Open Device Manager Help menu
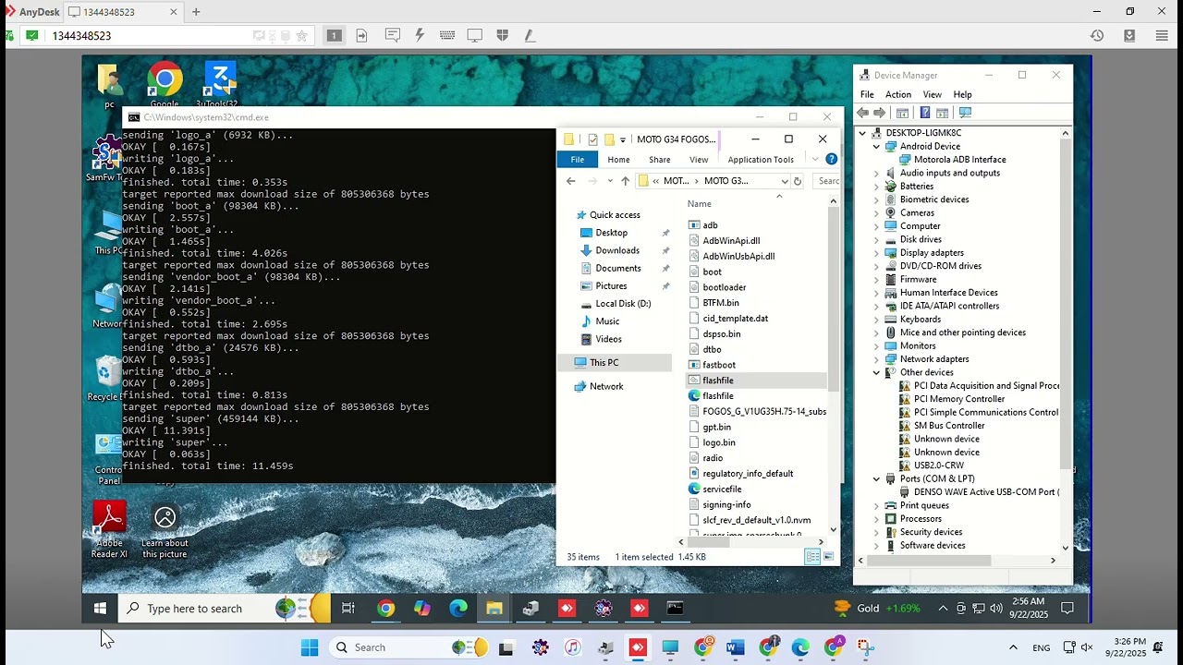 (x=962, y=94)
